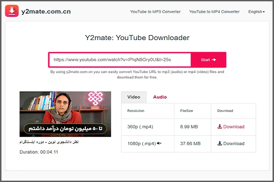Click the Persian video title under thumbnail
Viewport: 274px width, 182px height.
pyautogui.click(x=49, y=142)
